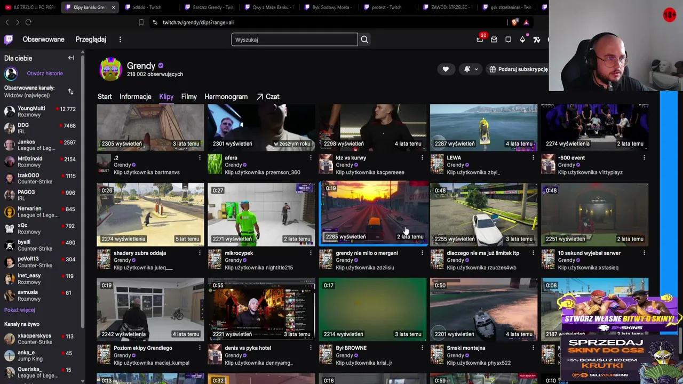Click the browser back arrow
This screenshot has width=683, height=384.
(7, 22)
